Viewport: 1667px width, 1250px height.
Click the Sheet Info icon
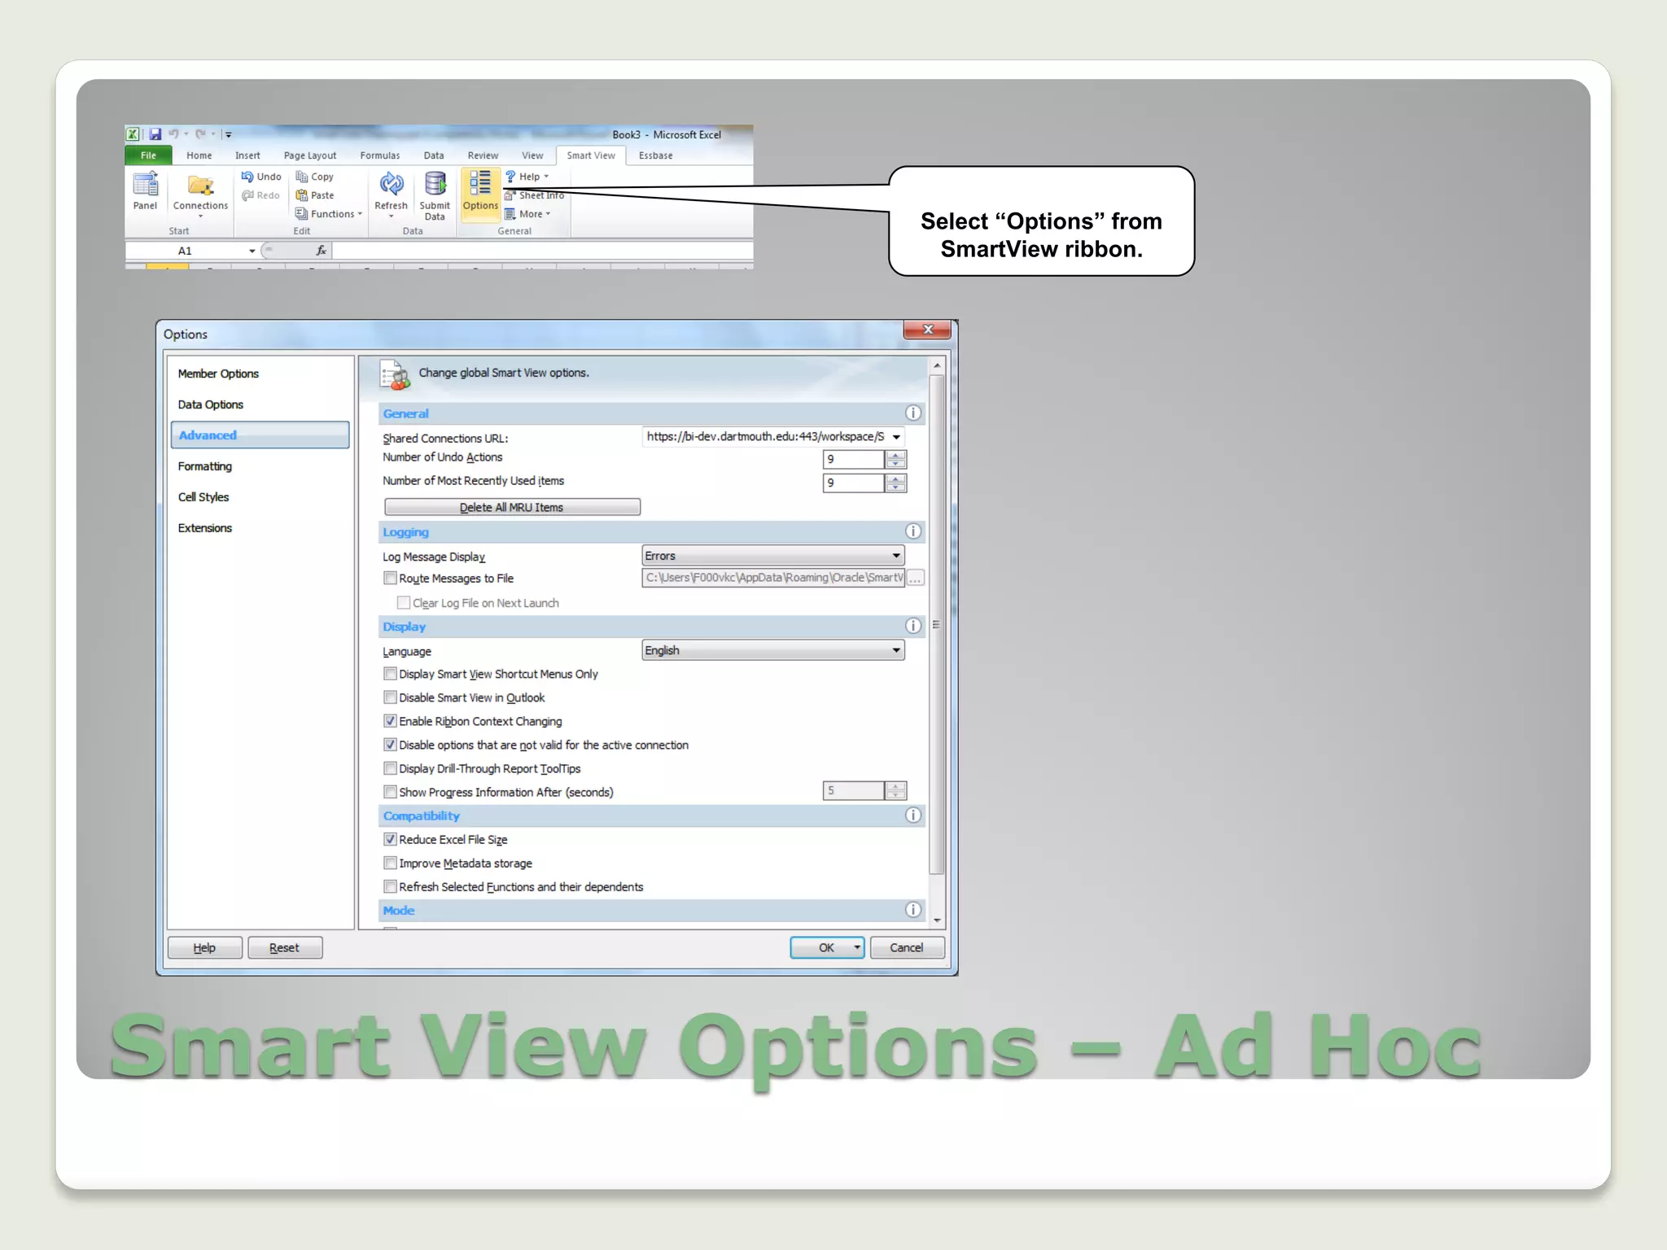pyautogui.click(x=510, y=194)
